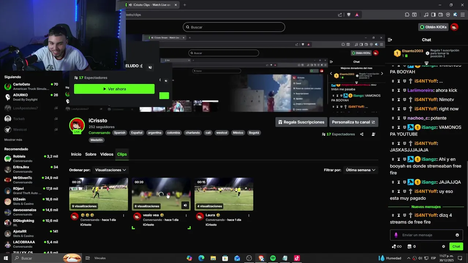Screen dimensions: 468x263
Task: Open options menu for vealo vea clip
Action: (186, 216)
